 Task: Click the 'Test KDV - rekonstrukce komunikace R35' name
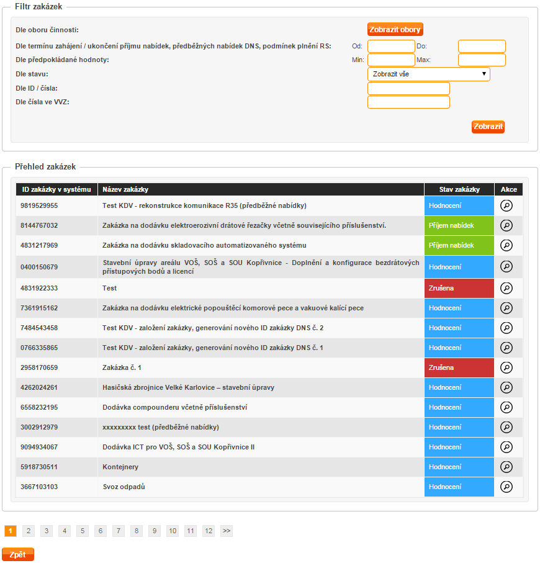click(x=204, y=205)
